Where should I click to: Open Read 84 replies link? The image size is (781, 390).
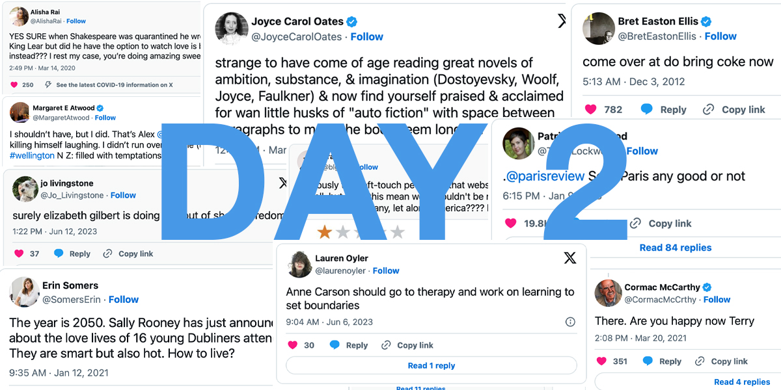click(676, 248)
